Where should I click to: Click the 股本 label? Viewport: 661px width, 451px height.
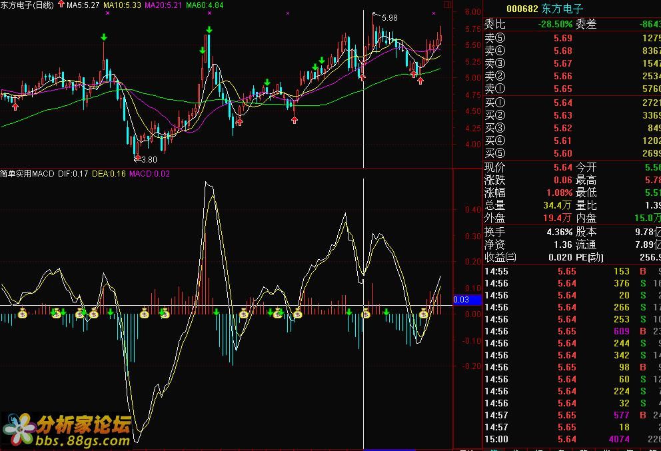(x=586, y=232)
